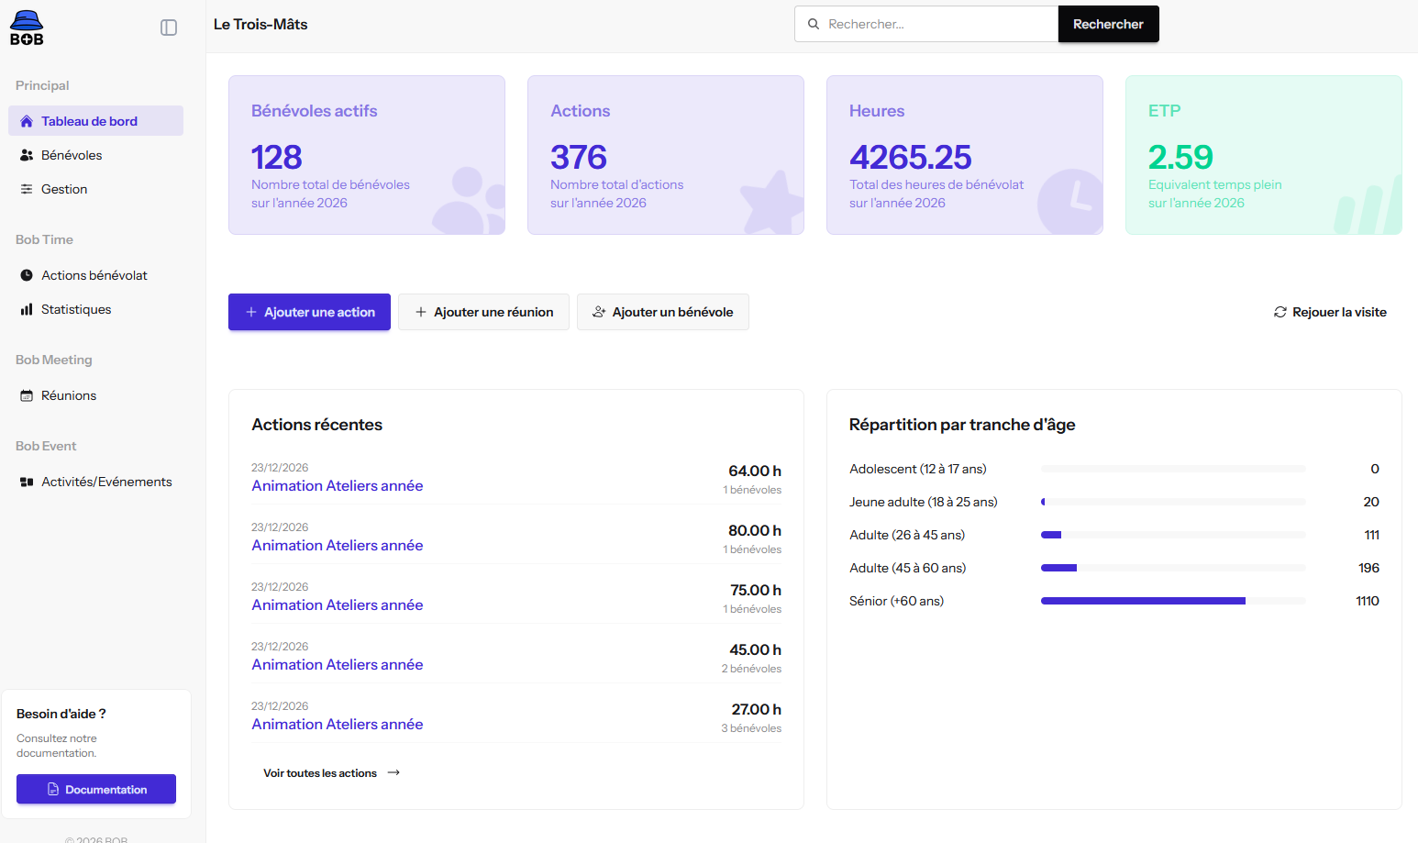The width and height of the screenshot is (1418, 843).
Task: Click the black Rechercher button
Action: click(x=1108, y=24)
